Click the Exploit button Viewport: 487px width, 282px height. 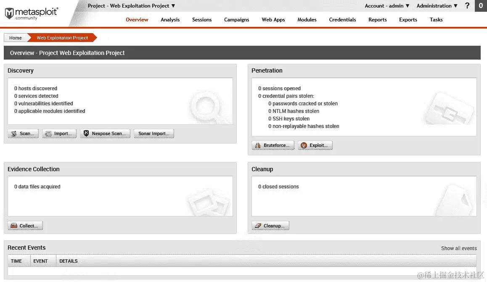[x=315, y=145]
